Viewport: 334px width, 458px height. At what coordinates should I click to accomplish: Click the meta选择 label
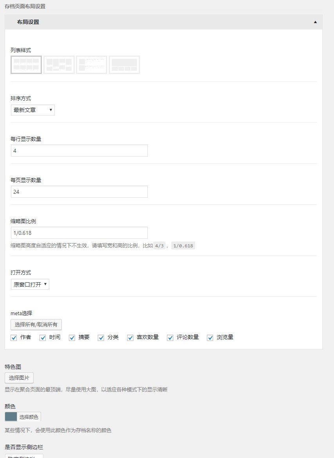click(x=21, y=313)
